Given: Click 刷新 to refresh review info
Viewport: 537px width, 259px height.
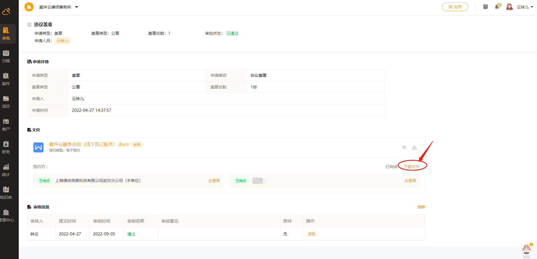Looking at the screenshot, I should pyautogui.click(x=421, y=207).
